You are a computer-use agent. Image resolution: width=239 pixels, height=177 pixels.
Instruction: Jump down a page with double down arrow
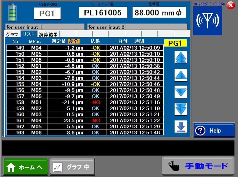pyautogui.click(x=181, y=109)
